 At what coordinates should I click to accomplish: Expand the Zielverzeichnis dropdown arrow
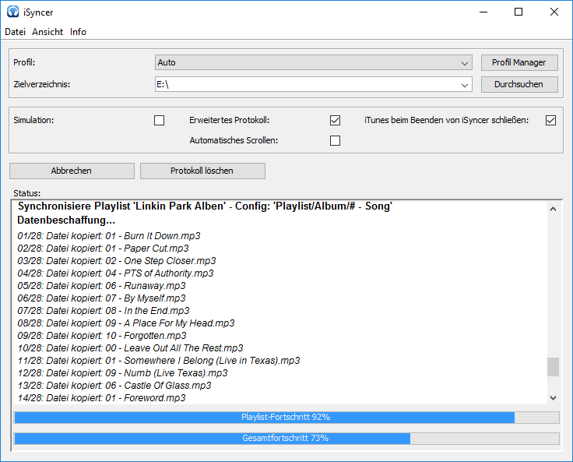[465, 85]
